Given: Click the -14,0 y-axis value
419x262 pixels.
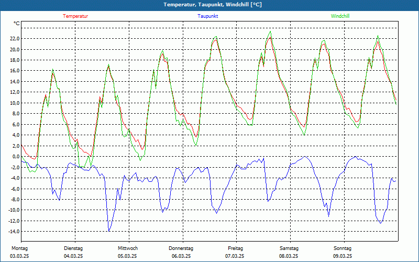Looking at the screenshot, I should click(x=14, y=232).
